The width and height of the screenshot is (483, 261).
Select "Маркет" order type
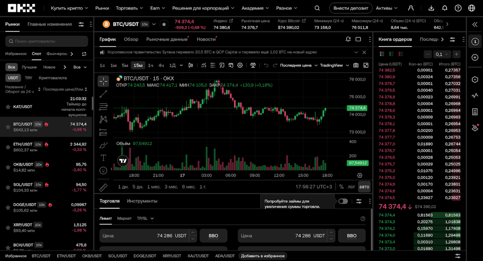pos(124,219)
